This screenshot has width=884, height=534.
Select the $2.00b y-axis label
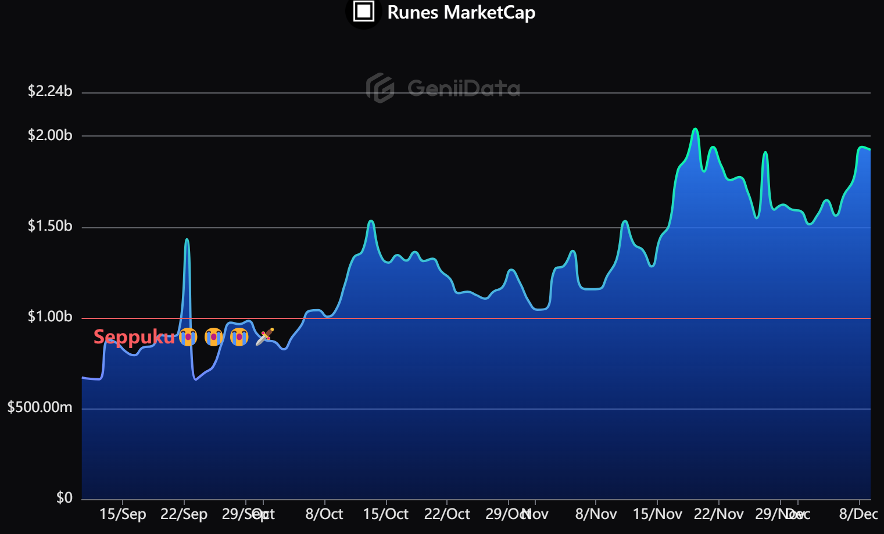(x=50, y=135)
